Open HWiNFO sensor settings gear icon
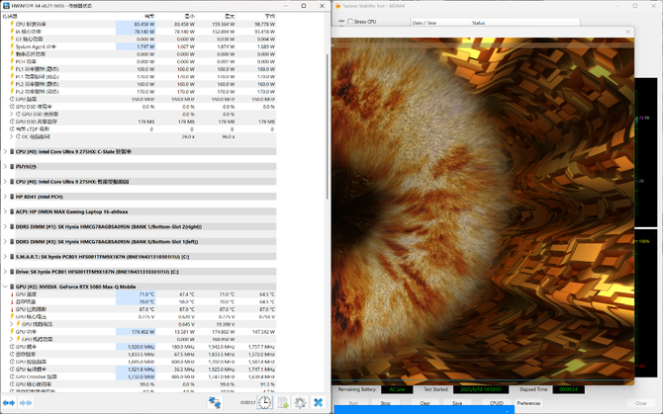Image resolution: width=663 pixels, height=414 pixels. (x=300, y=403)
